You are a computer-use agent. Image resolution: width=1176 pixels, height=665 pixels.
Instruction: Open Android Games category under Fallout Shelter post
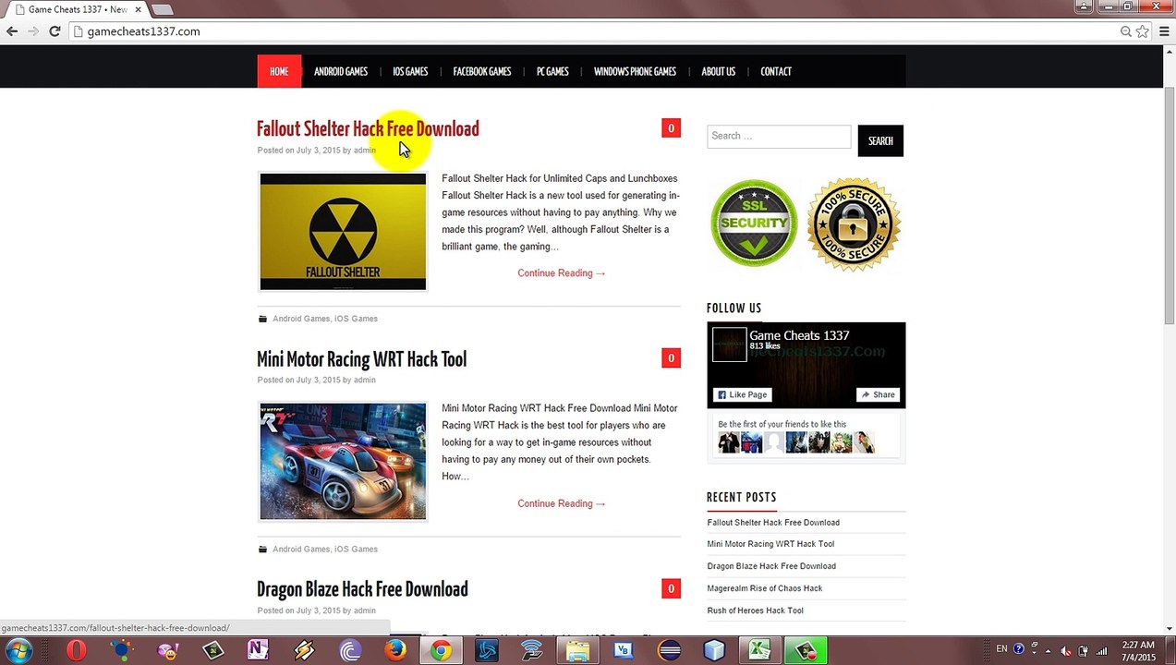tap(301, 319)
